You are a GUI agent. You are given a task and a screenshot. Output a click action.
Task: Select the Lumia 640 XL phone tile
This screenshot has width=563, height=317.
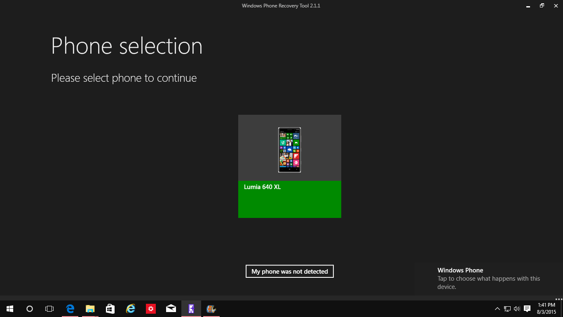coord(289,166)
